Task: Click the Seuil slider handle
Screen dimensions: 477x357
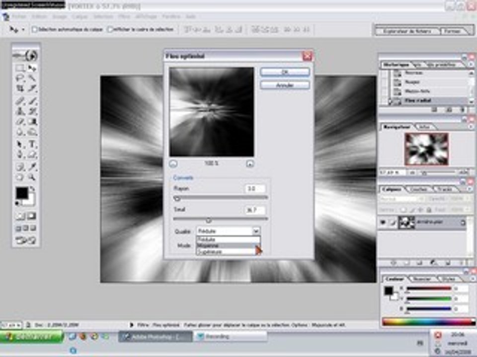Action: coord(209,220)
